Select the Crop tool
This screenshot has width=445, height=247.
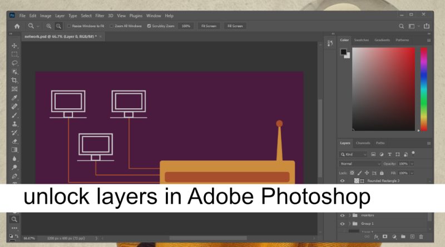[14, 80]
